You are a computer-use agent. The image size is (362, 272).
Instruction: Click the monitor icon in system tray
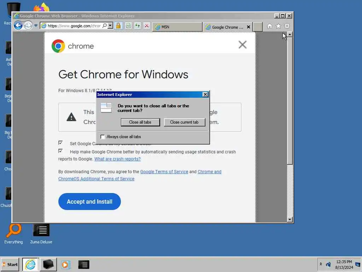tap(358, 264)
